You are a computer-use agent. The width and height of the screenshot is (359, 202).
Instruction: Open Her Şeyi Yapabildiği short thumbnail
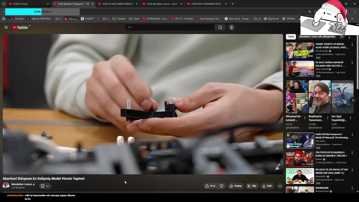click(x=342, y=97)
